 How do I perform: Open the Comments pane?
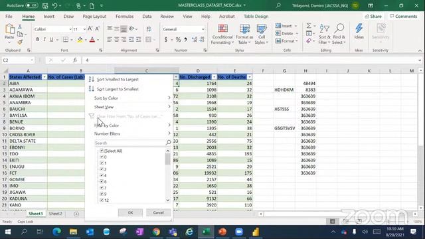[x=404, y=16]
